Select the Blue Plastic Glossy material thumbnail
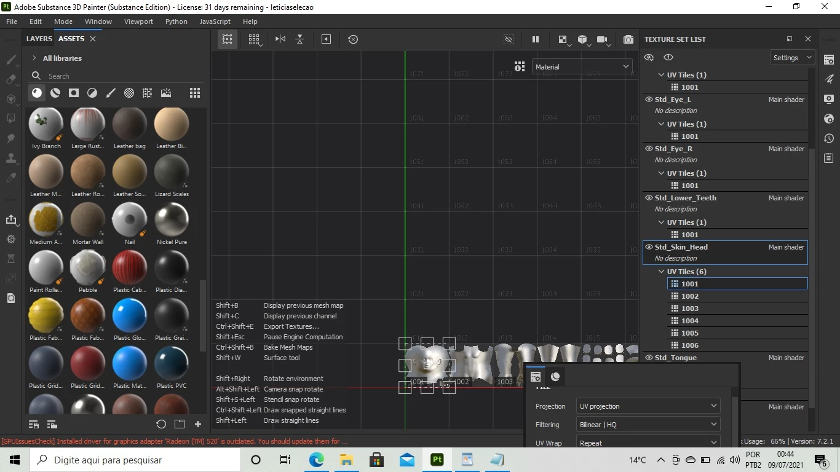The image size is (840, 472). [130, 315]
